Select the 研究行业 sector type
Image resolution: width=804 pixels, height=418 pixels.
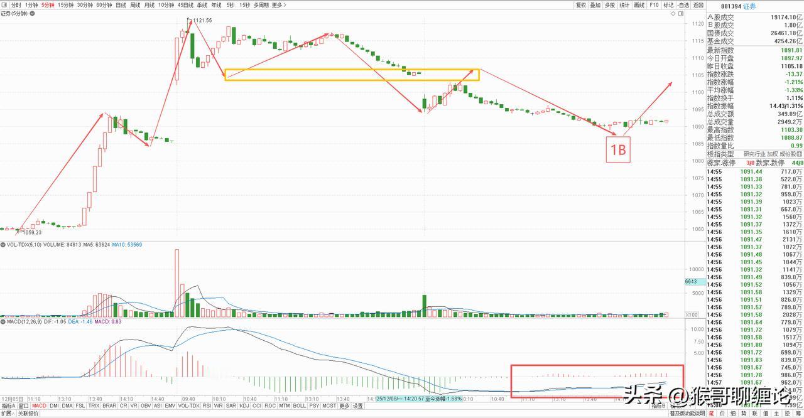click(x=756, y=154)
